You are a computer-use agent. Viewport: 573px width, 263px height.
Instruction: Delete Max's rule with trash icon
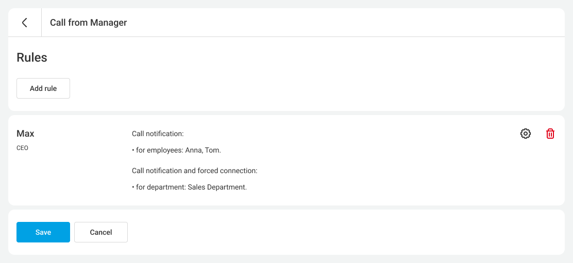point(550,134)
